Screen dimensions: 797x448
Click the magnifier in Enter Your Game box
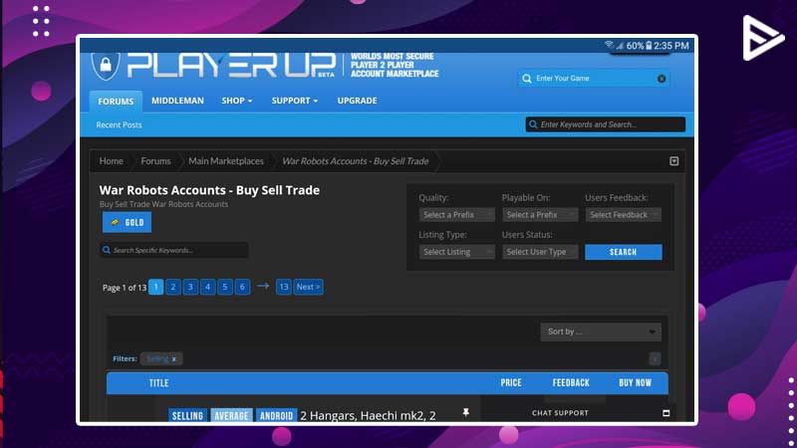click(527, 79)
